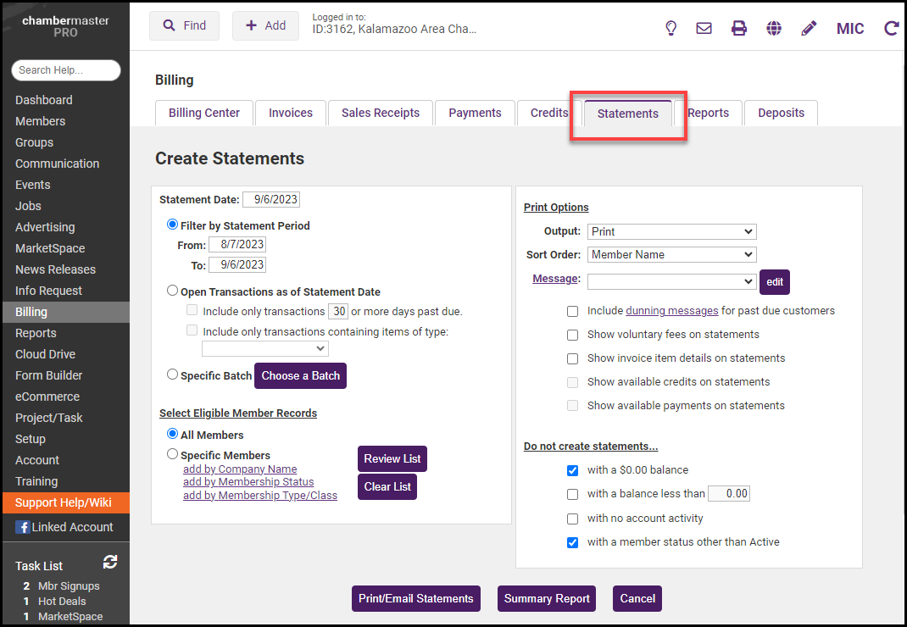Click add by Membership Status link

(x=248, y=482)
